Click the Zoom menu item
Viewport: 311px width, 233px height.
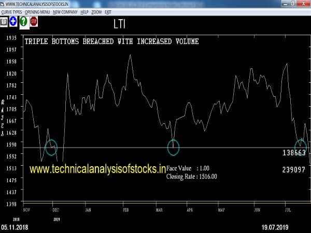point(97,11)
